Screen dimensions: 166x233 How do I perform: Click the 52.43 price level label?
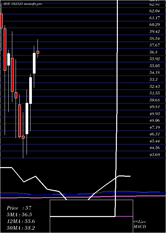point(155,87)
